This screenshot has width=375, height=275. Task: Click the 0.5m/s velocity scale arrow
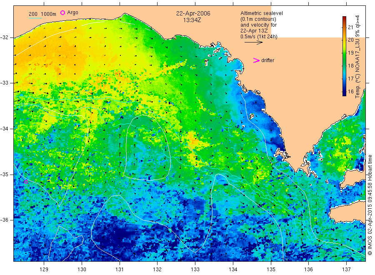click(253, 42)
